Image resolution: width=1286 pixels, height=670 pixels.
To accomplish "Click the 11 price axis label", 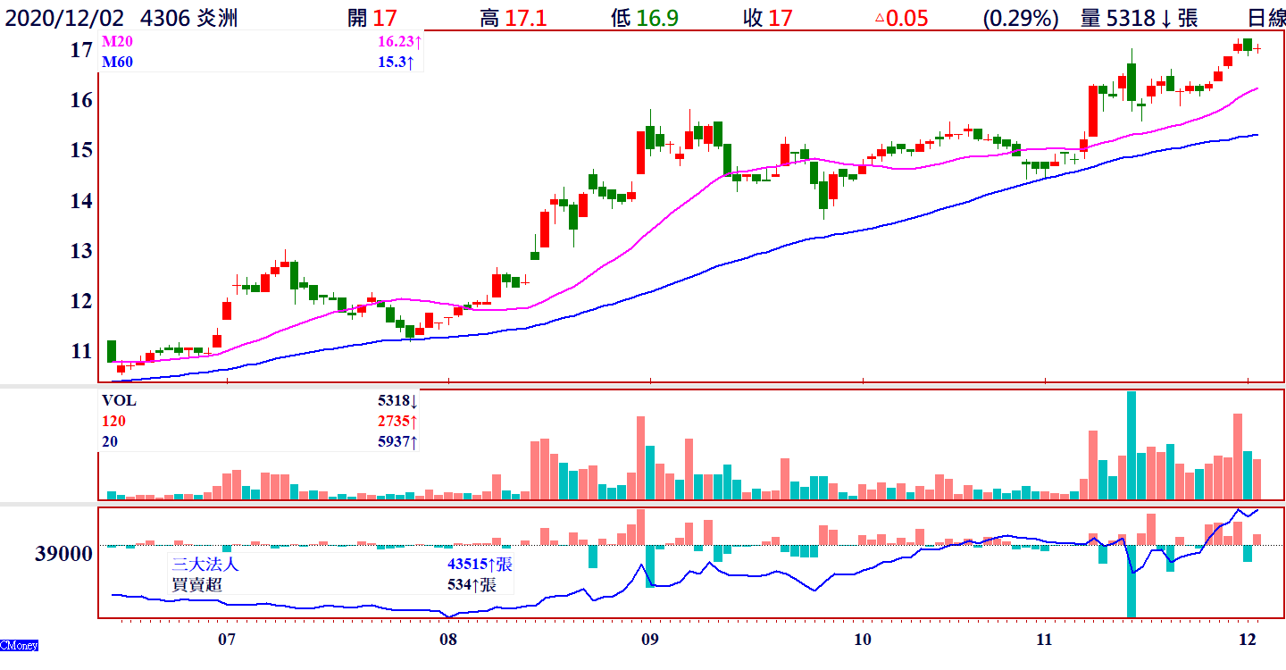I will coord(81,351).
